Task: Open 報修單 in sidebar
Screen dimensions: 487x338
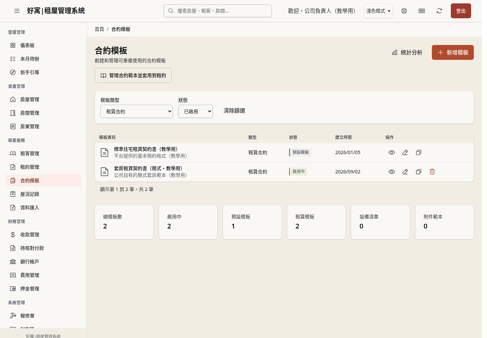Action: (x=43, y=316)
